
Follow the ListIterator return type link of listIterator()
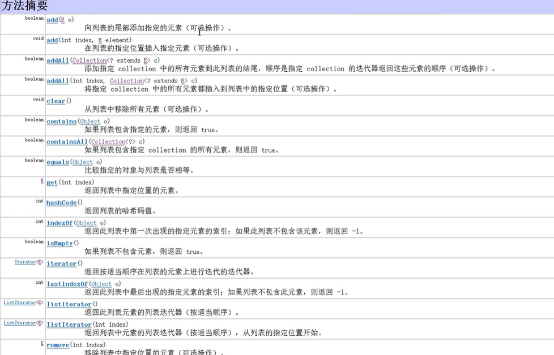pos(19,302)
